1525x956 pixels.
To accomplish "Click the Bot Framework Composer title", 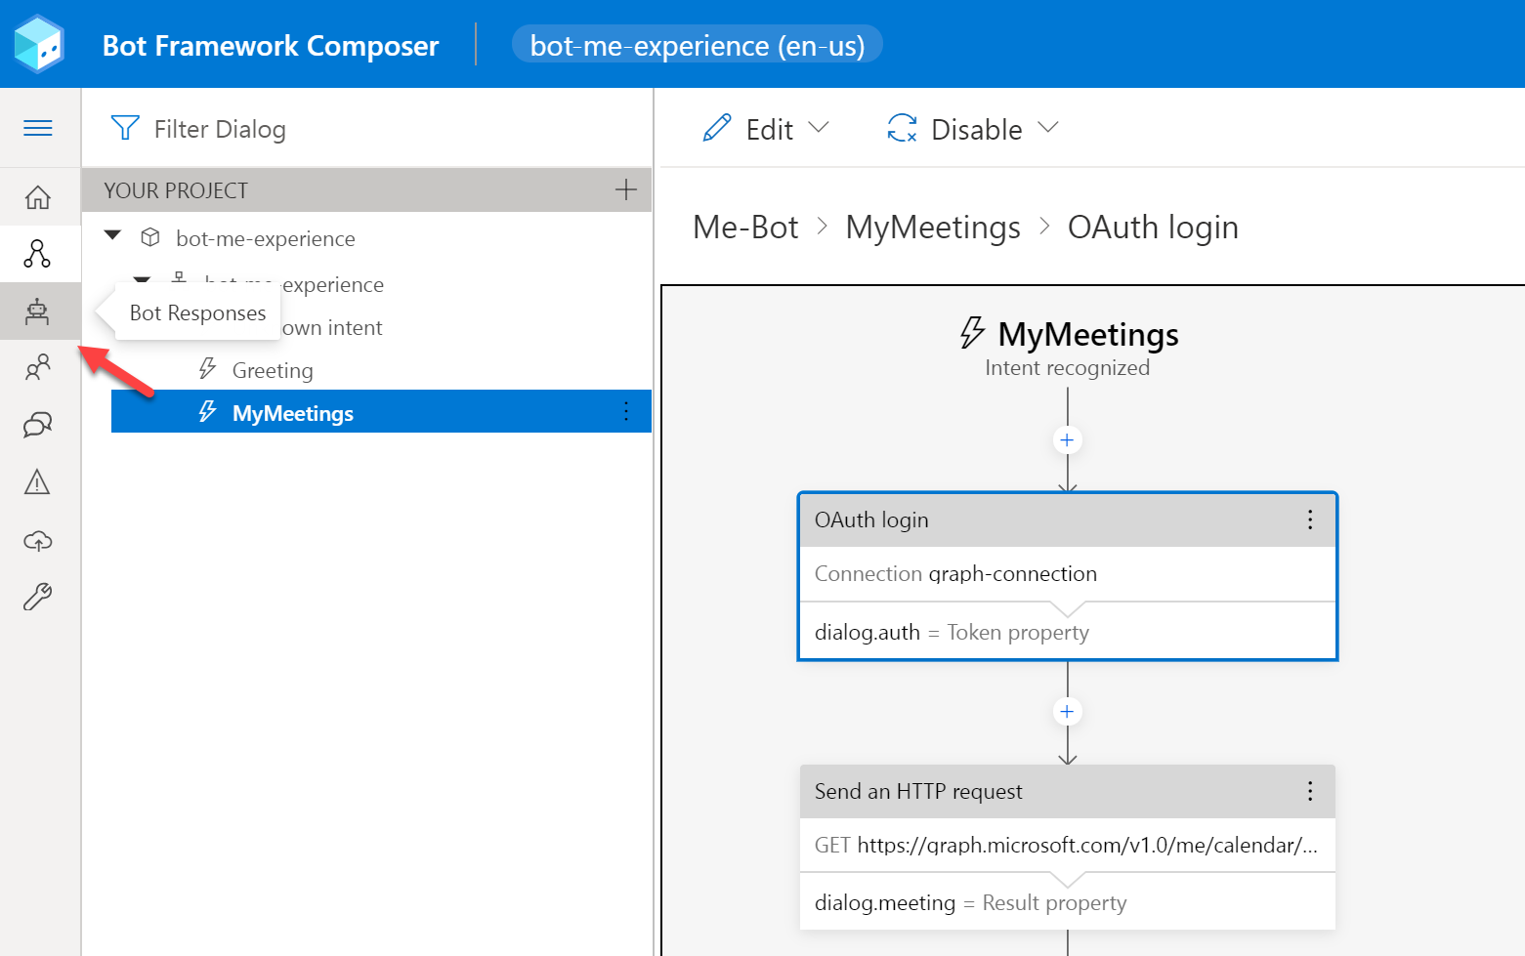I will click(x=271, y=46).
